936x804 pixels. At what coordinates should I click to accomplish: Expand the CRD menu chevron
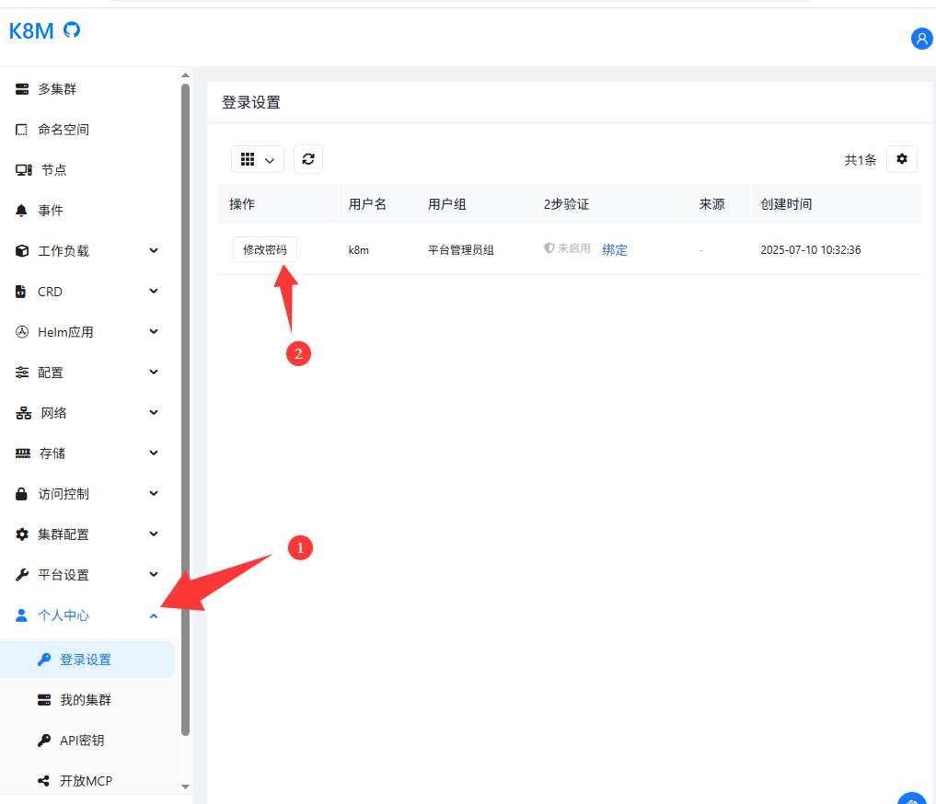coord(154,291)
